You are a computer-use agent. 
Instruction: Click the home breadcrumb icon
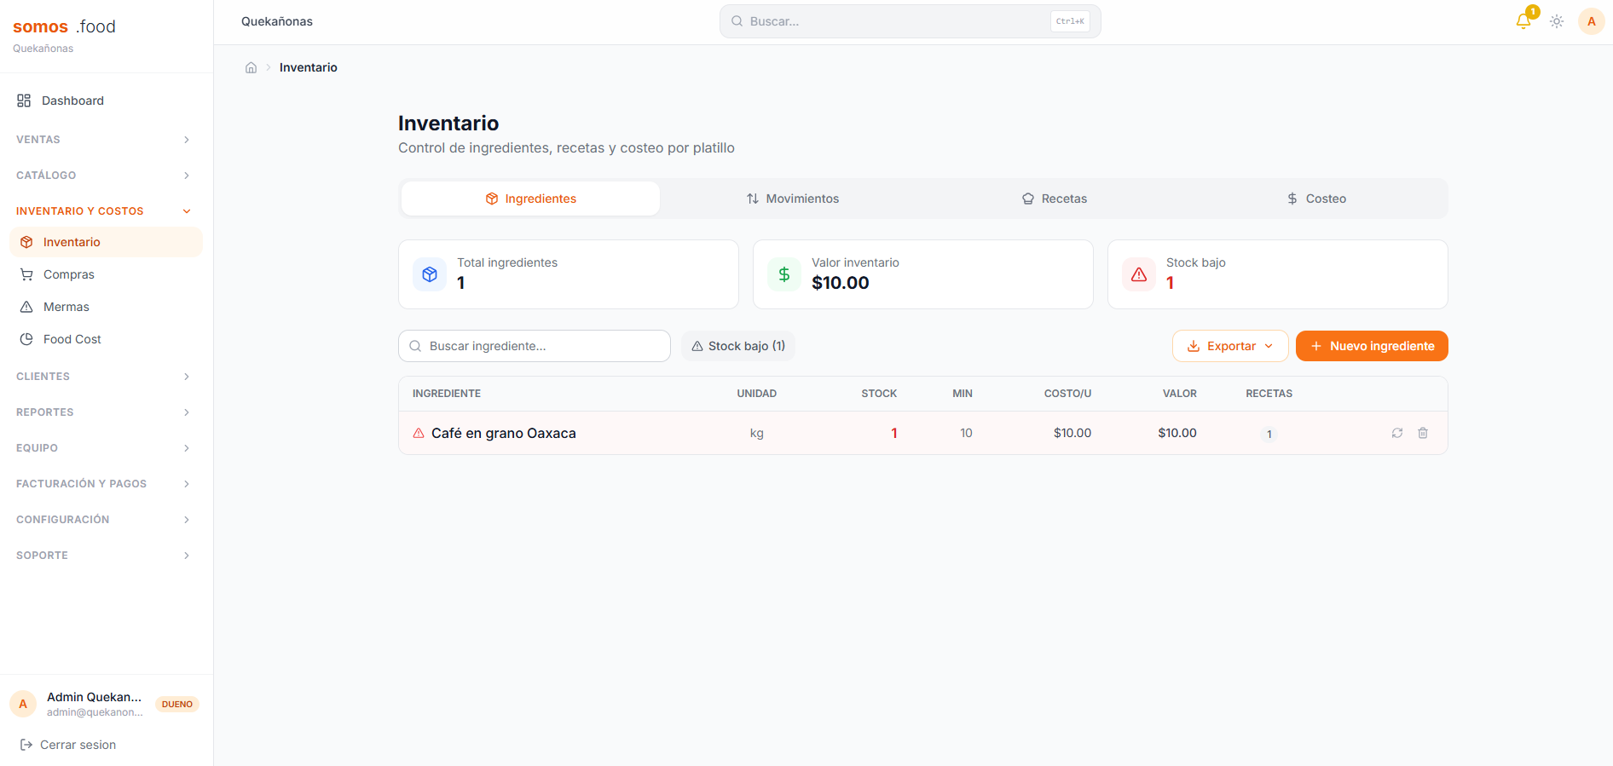[251, 67]
